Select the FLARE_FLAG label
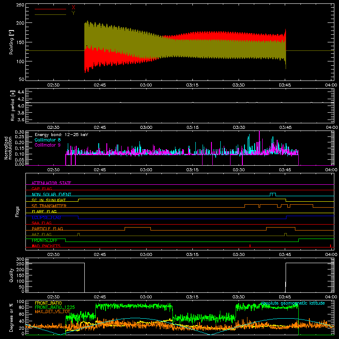Image resolution: width=339 pixels, height=339 pixels. tap(44, 211)
